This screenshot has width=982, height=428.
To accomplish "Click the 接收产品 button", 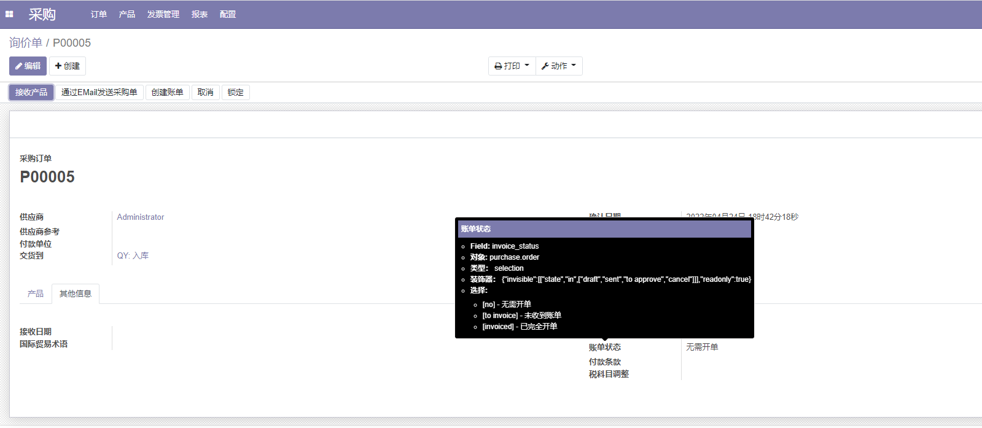I will (x=31, y=92).
